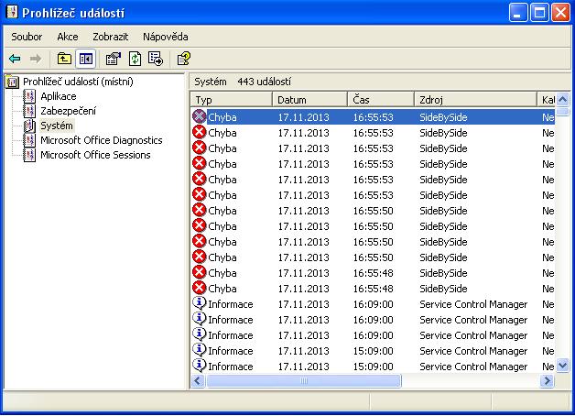
Task: Click the Up one level folder icon
Action: click(x=64, y=59)
